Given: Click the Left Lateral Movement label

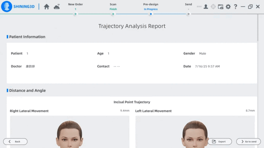Looking at the screenshot, I should [153, 111].
